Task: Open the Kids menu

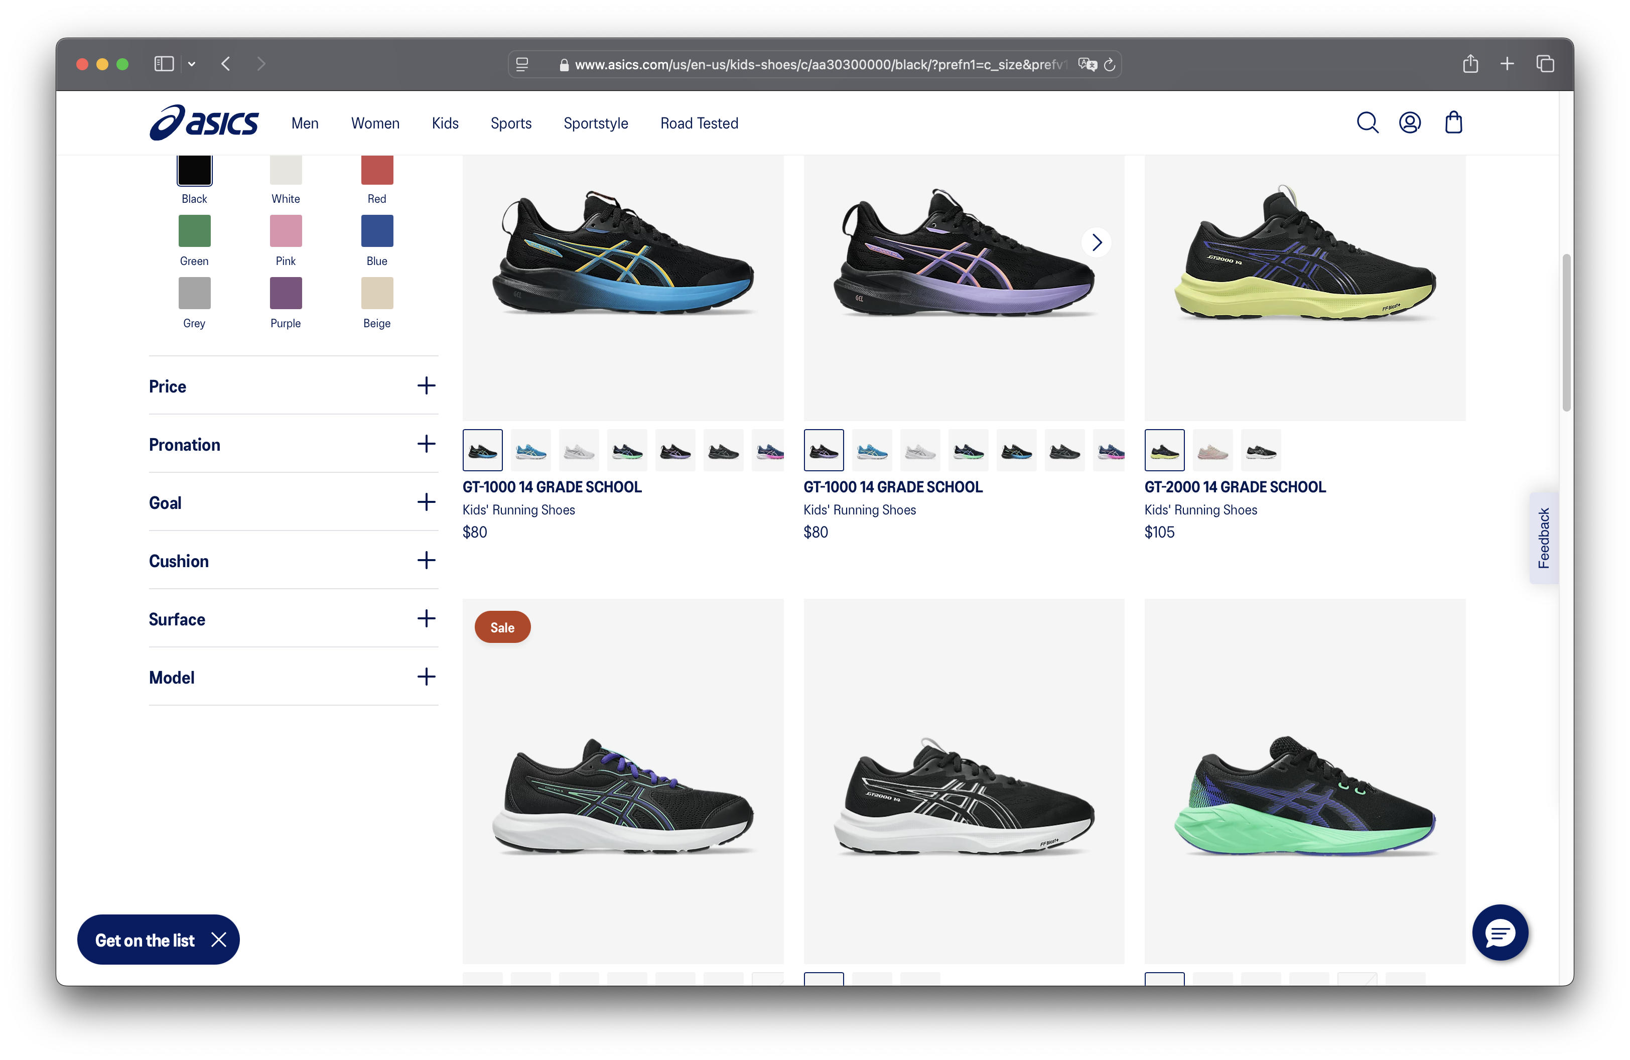Action: [x=445, y=123]
